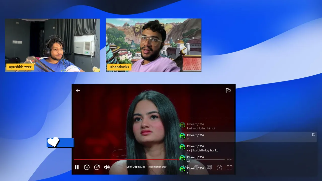Viewport: 322px width, 181px height.
Task: Go back using the player's left arrow
Action: tap(78, 90)
